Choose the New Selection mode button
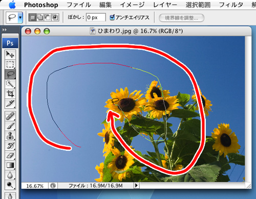 [32, 17]
